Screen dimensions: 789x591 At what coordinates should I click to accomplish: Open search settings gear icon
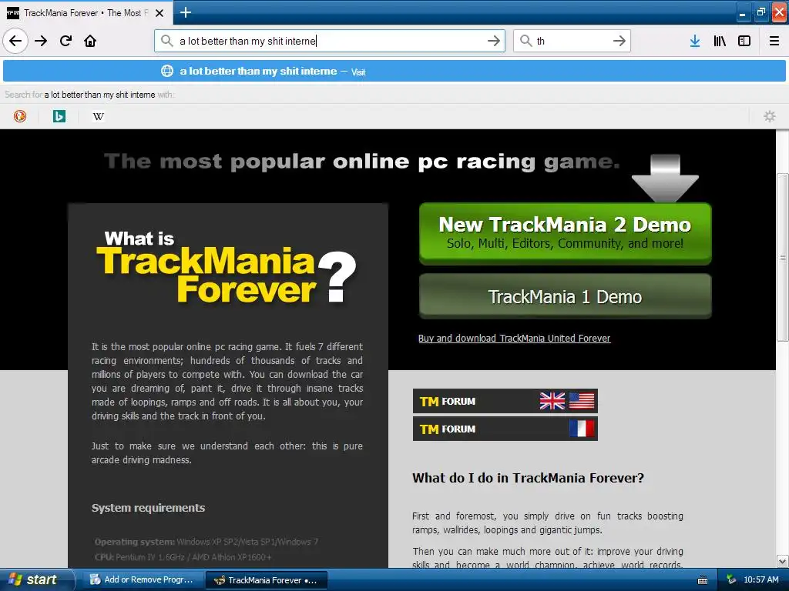coord(770,116)
